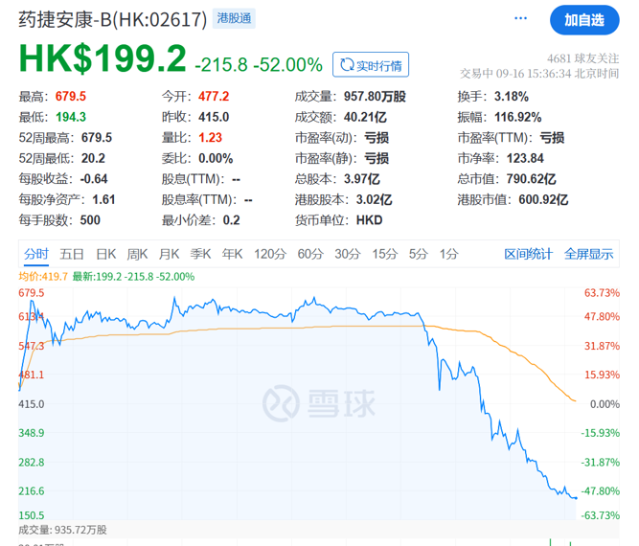The height and width of the screenshot is (546, 639).
Task: Click the 今开 value 477.2
Action: (214, 97)
